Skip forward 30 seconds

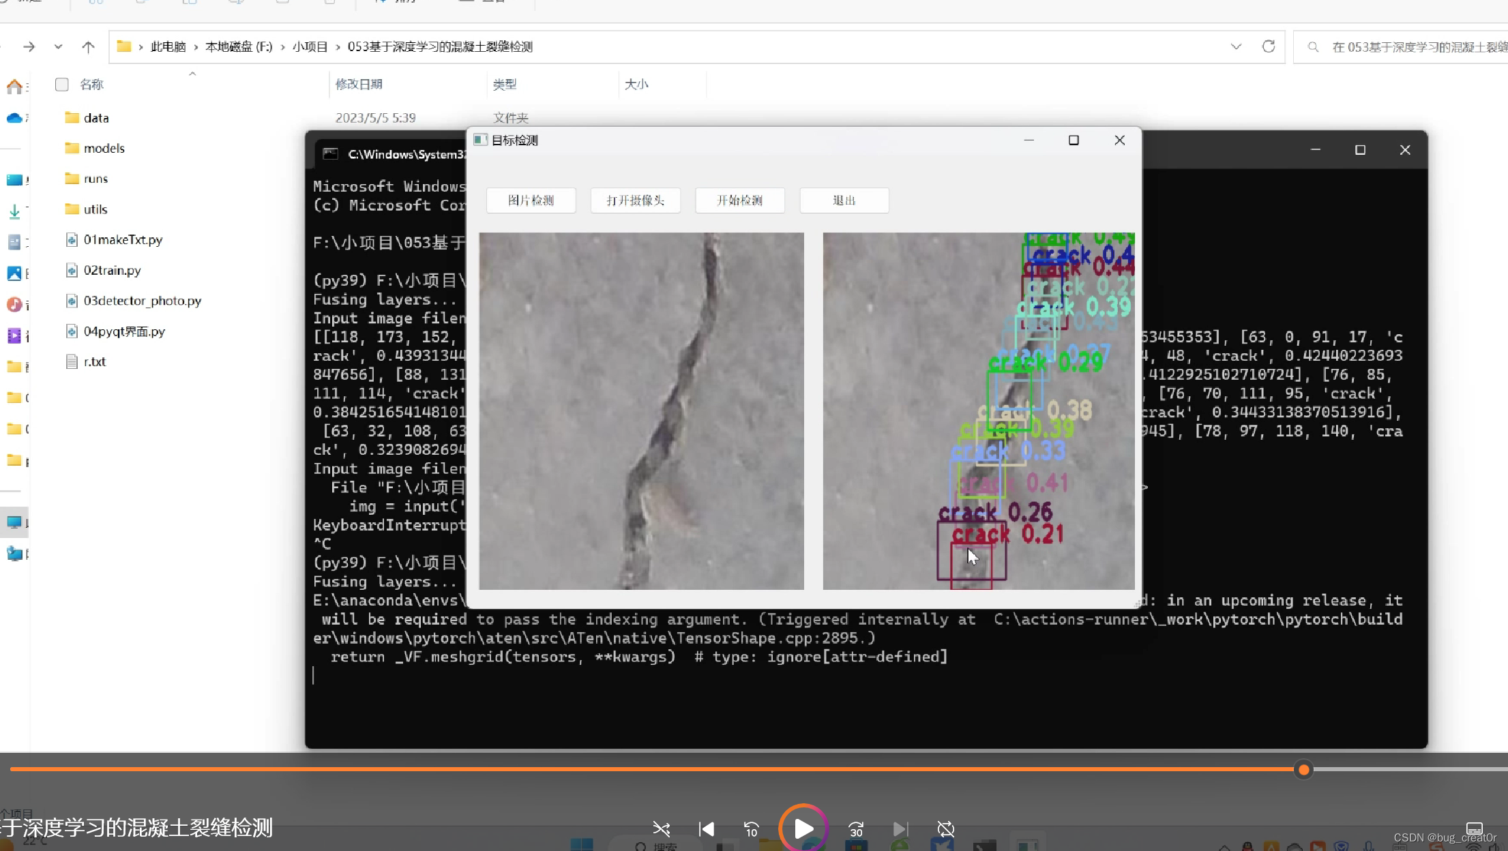click(856, 828)
